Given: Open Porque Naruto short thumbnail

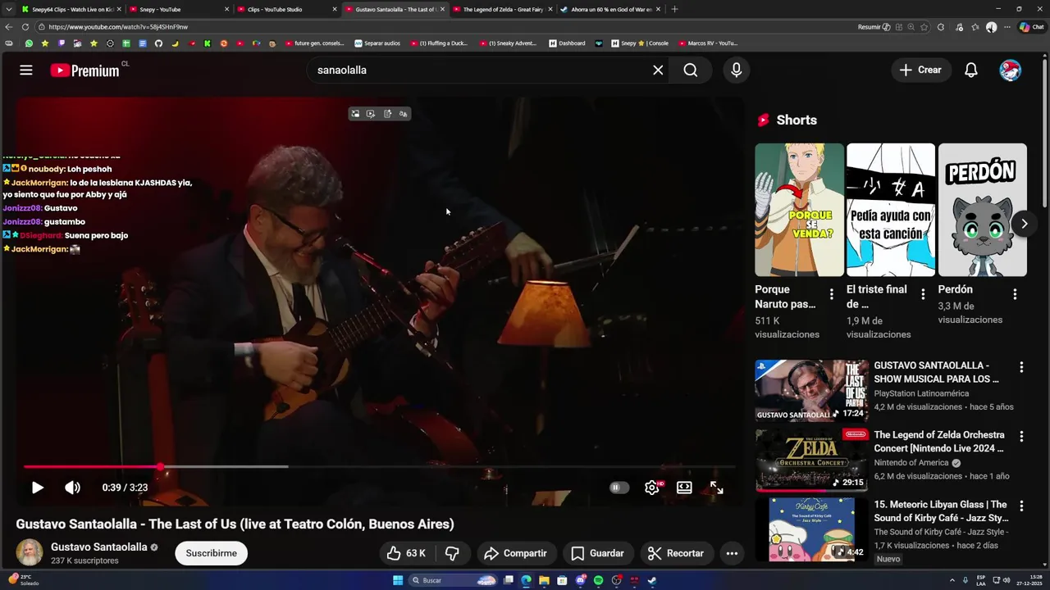Looking at the screenshot, I should tap(799, 210).
